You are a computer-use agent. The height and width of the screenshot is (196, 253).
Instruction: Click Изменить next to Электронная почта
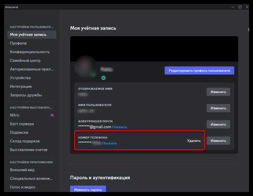click(218, 124)
